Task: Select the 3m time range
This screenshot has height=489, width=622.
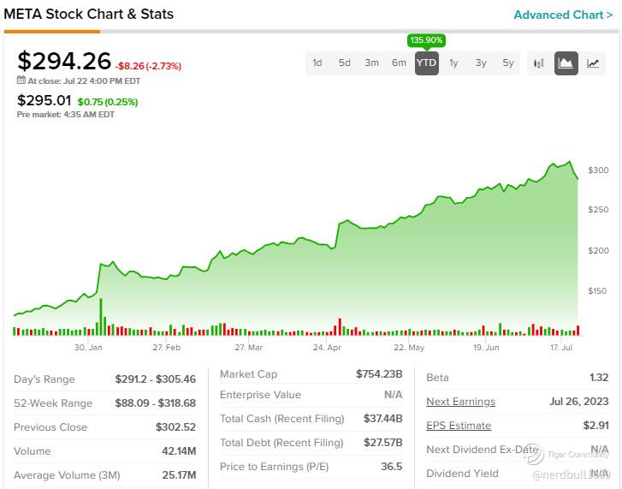Action: pos(371,63)
